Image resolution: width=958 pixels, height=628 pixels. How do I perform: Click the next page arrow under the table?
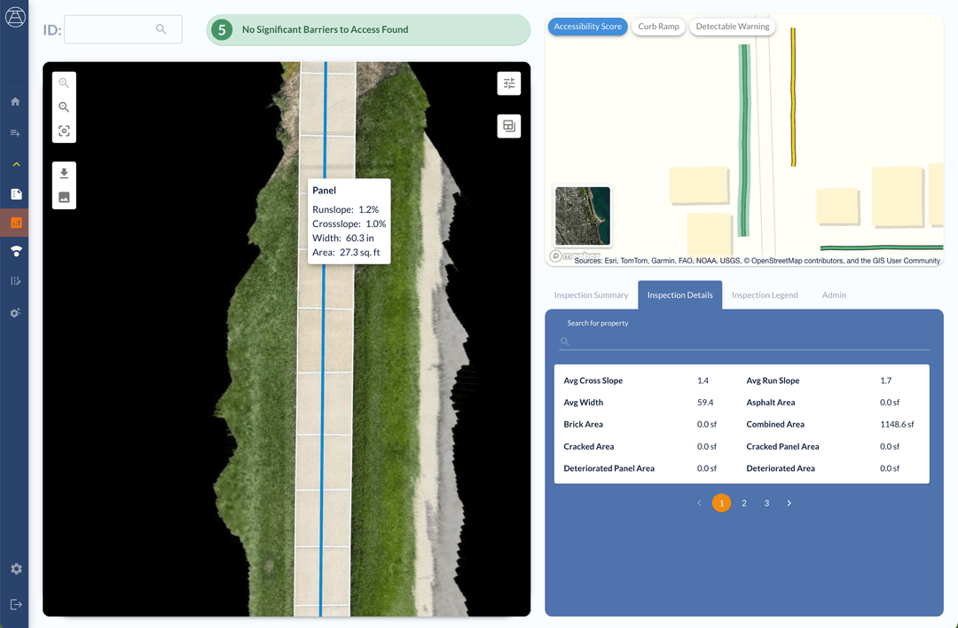point(789,503)
